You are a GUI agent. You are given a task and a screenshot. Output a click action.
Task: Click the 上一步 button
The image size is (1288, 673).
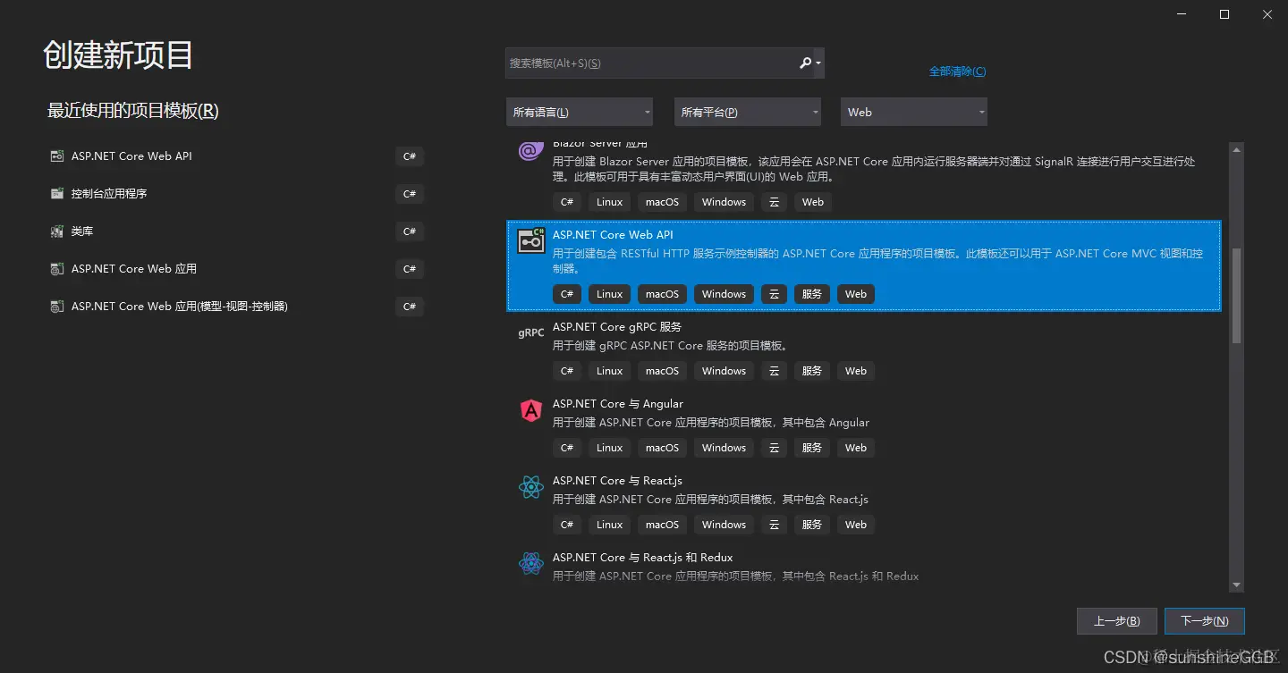tap(1117, 621)
